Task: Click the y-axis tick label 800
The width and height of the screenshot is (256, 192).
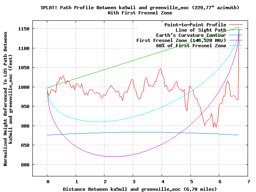Action: pos(25,165)
